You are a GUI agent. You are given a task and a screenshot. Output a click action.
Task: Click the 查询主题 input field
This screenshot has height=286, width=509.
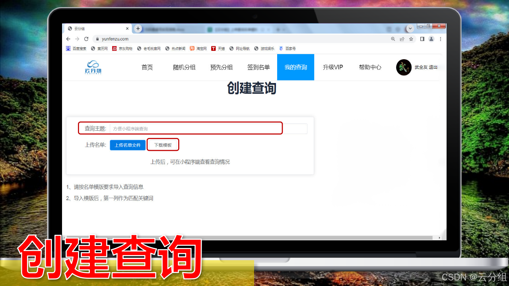(208, 129)
